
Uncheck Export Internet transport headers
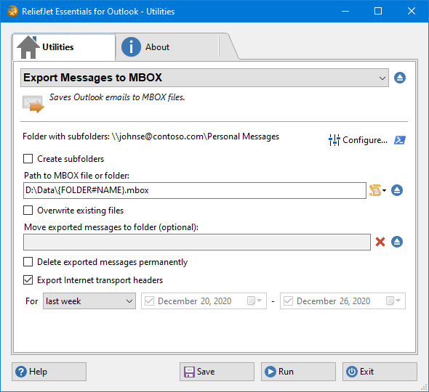[28, 280]
